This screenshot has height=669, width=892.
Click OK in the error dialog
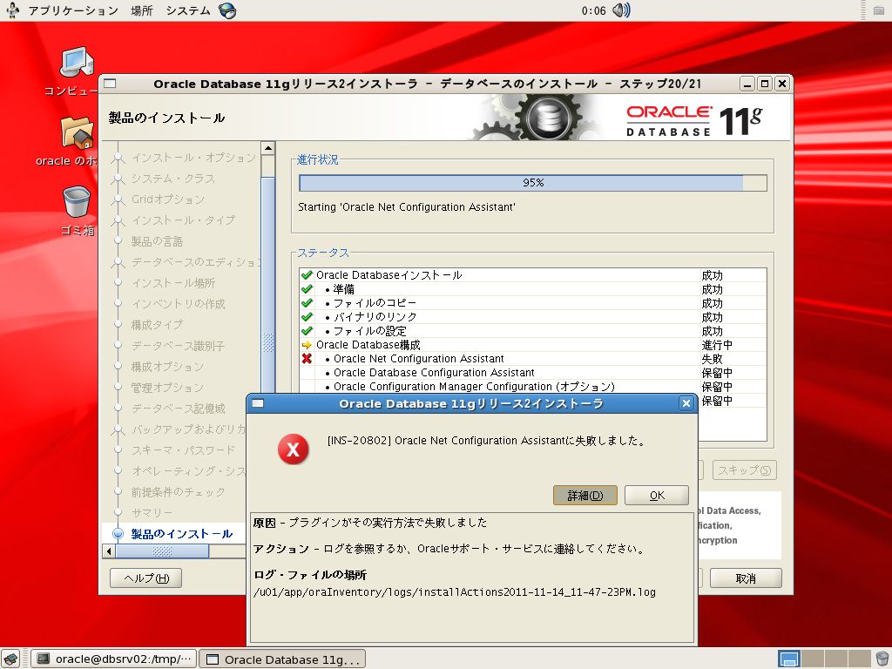pyautogui.click(x=657, y=495)
